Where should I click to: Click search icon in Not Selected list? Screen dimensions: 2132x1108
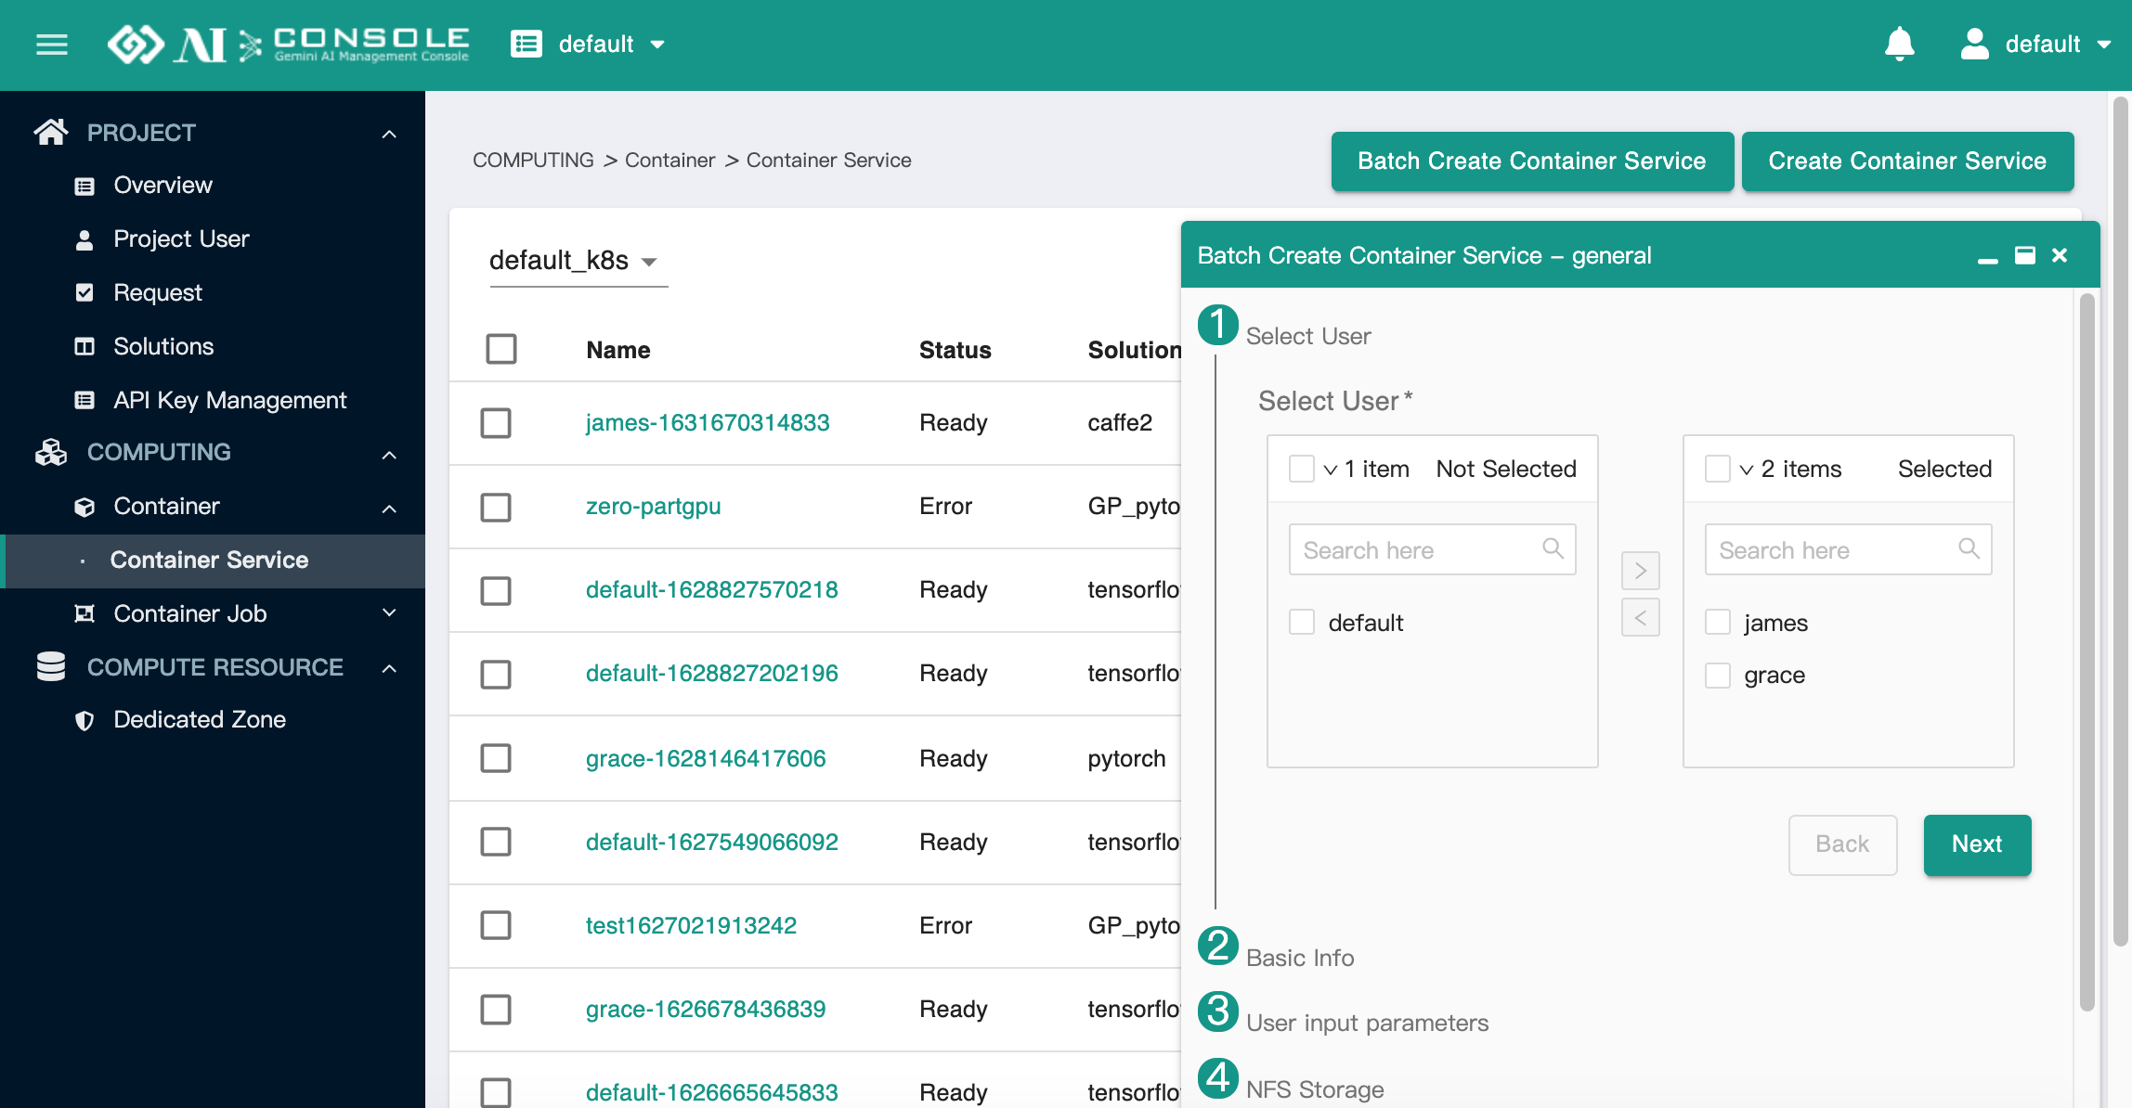(x=1553, y=548)
